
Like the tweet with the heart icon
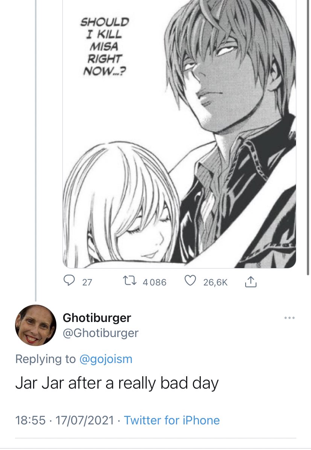click(191, 281)
